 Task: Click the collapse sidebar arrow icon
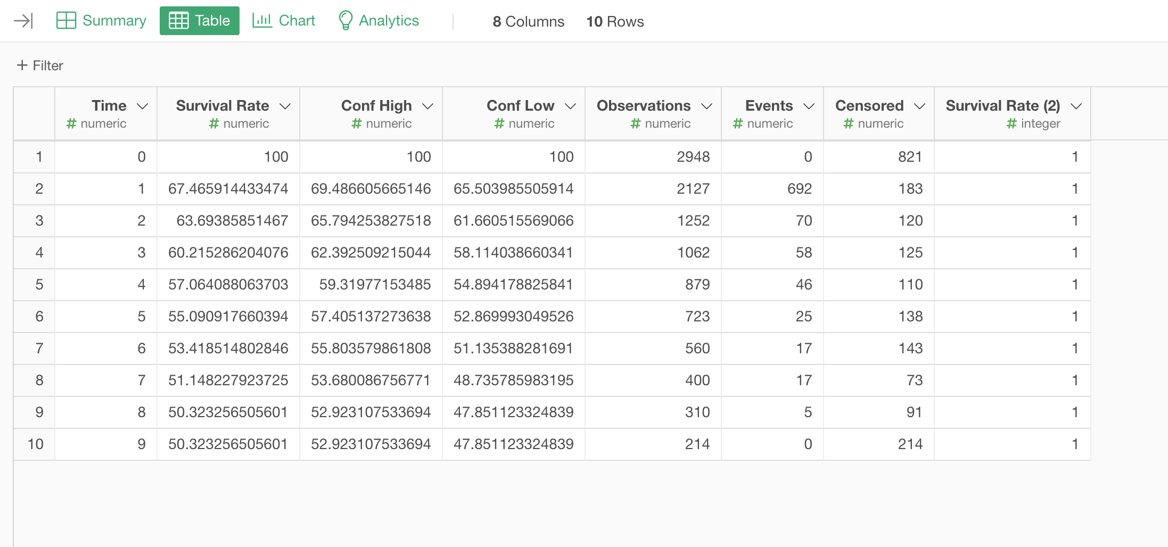coord(23,21)
